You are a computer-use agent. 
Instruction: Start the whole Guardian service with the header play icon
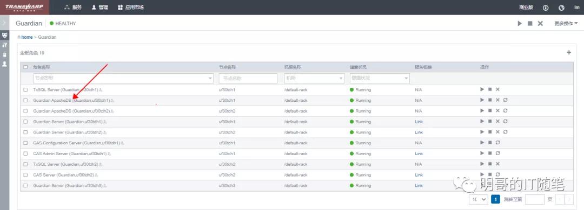520,23
